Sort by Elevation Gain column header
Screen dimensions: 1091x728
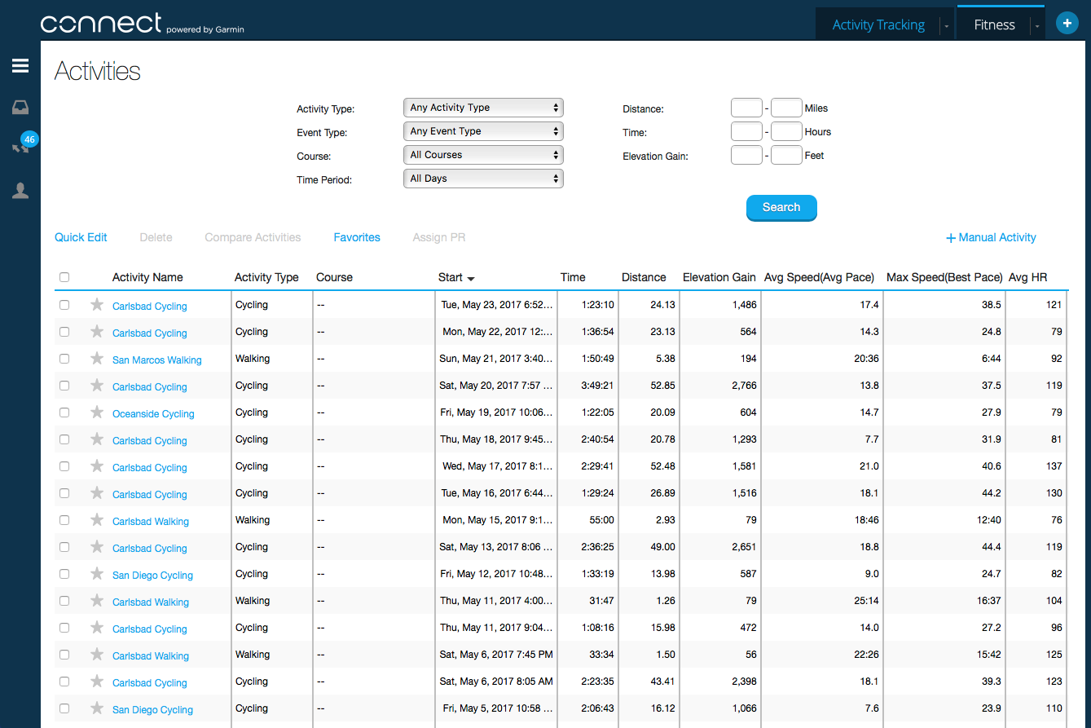[719, 277]
